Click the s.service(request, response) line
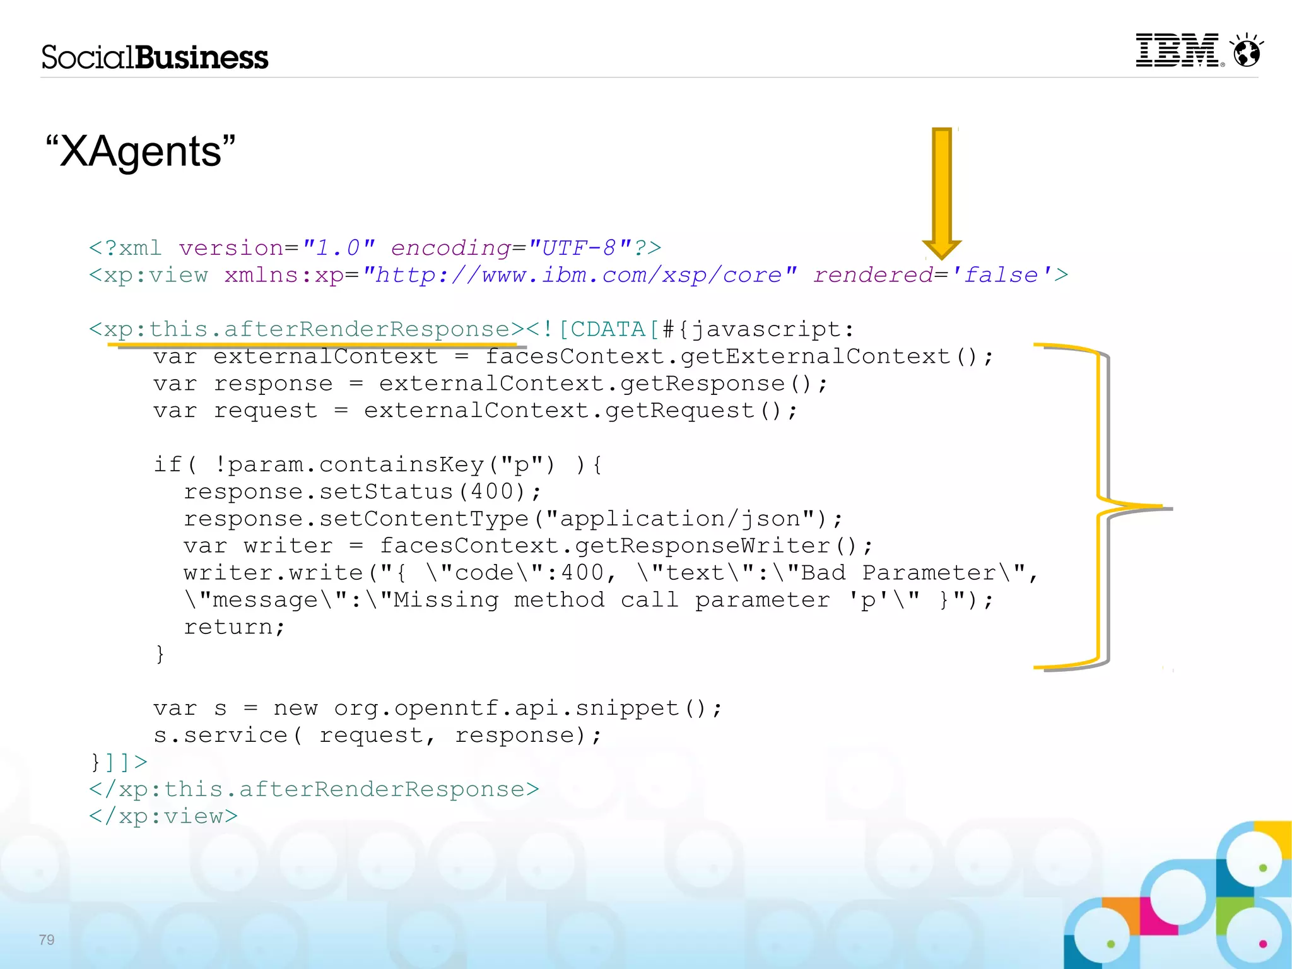Viewport: 1292px width, 969px height. [378, 736]
